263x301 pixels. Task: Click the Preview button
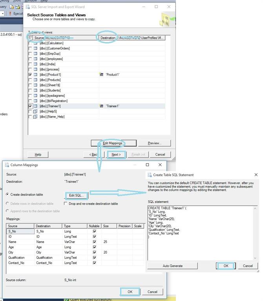coord(154,143)
